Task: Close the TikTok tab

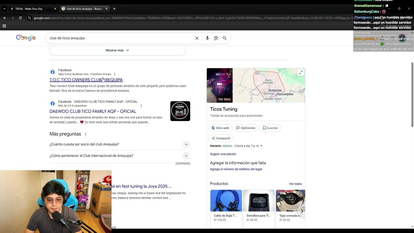Action: pos(55,9)
